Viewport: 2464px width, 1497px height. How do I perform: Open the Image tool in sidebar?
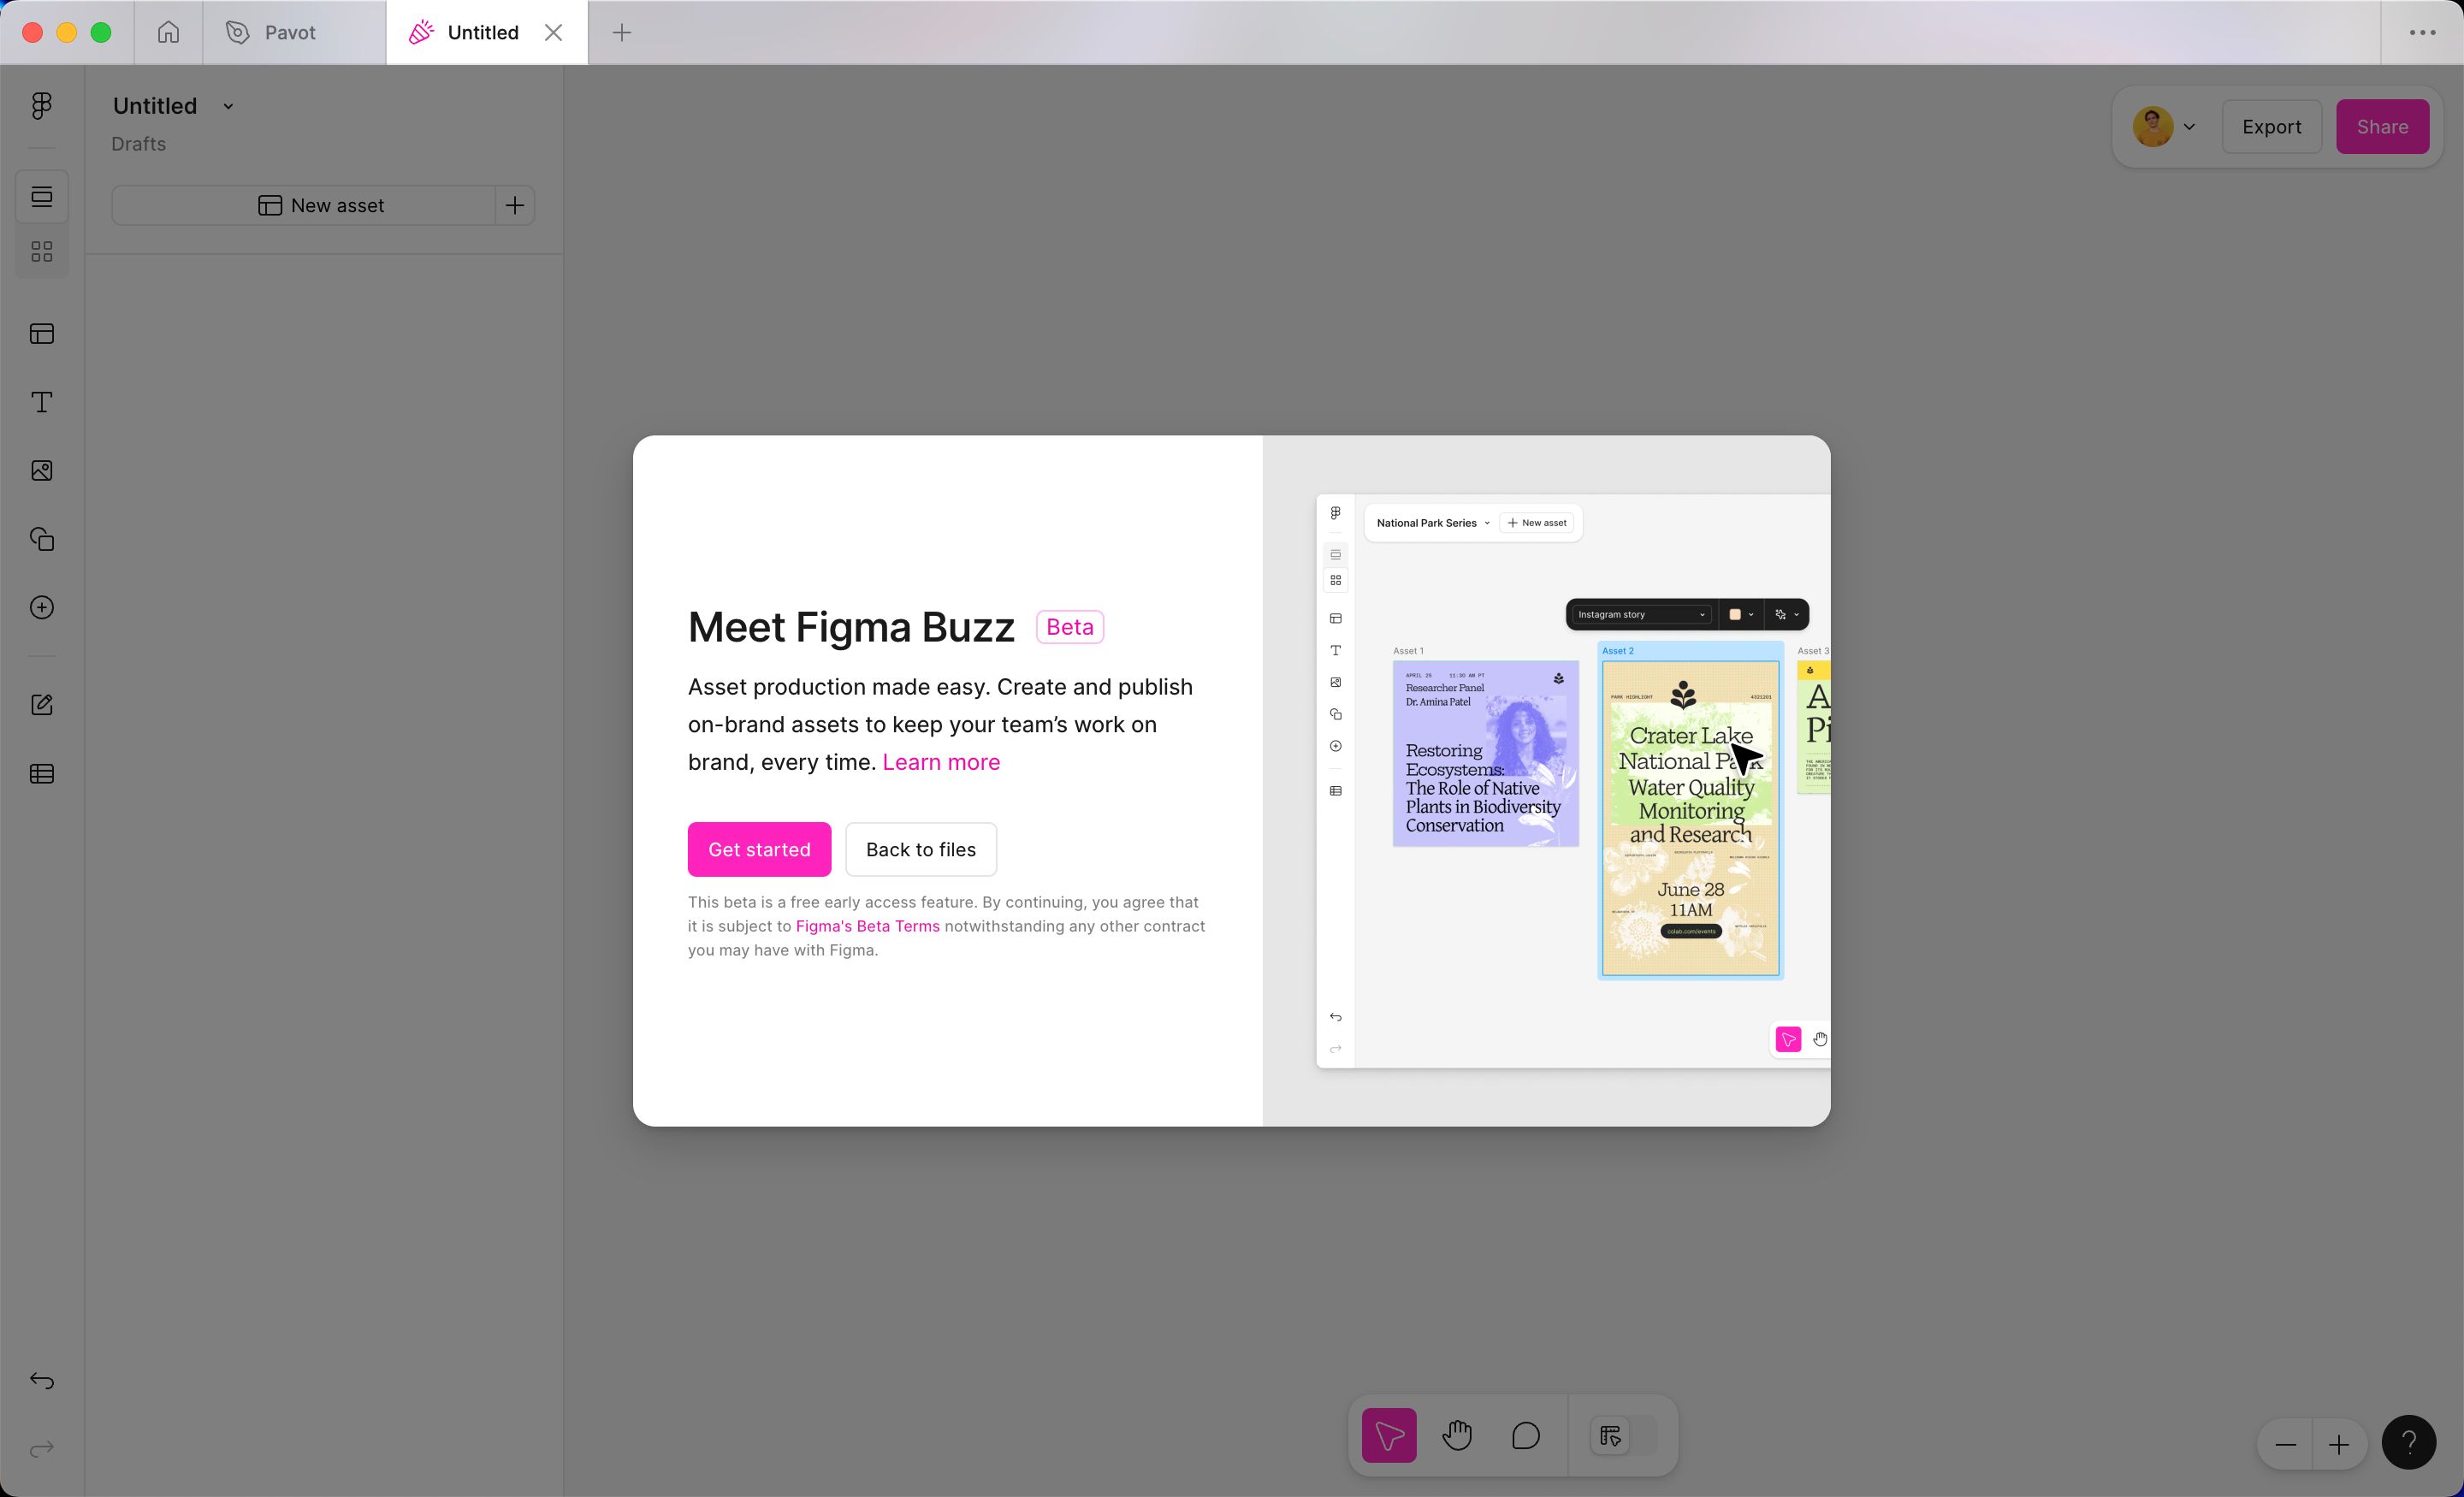pyautogui.click(x=41, y=471)
